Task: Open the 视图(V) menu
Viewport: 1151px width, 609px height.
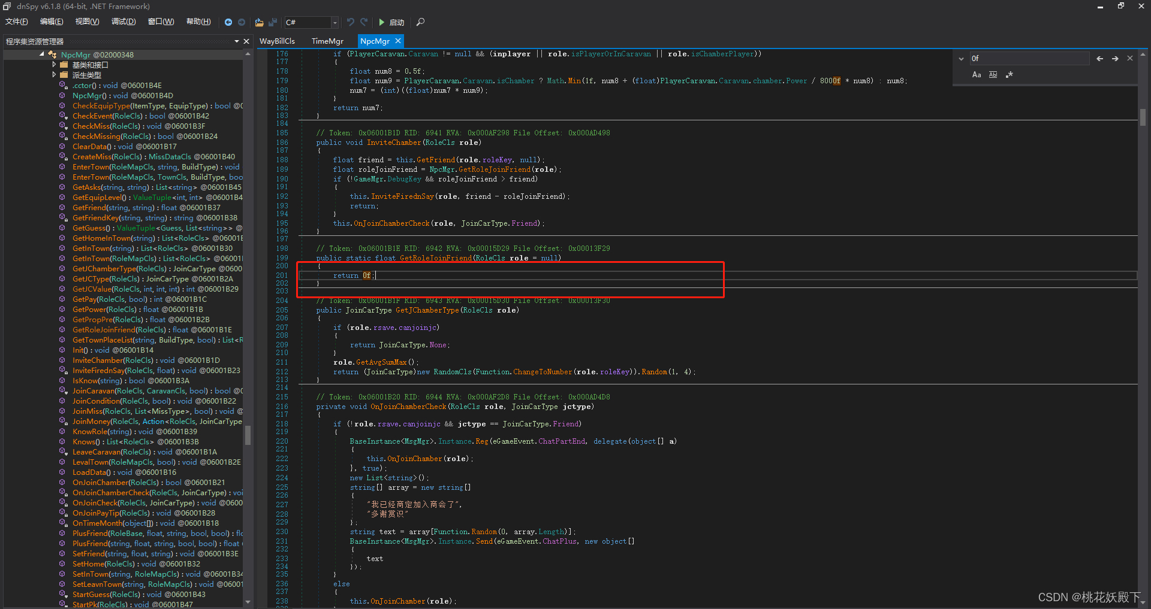Action: pos(87,22)
